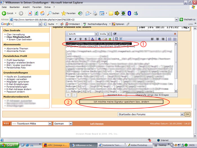
Task: Click the Mail envelope toolbar icon
Action: (x=88, y=13)
